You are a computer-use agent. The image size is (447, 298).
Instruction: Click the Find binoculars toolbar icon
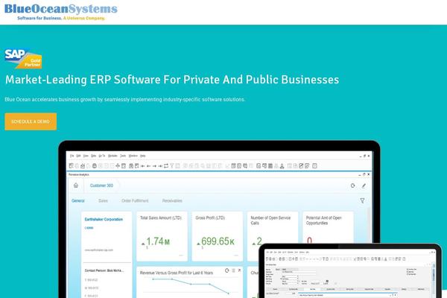[x=131, y=165]
